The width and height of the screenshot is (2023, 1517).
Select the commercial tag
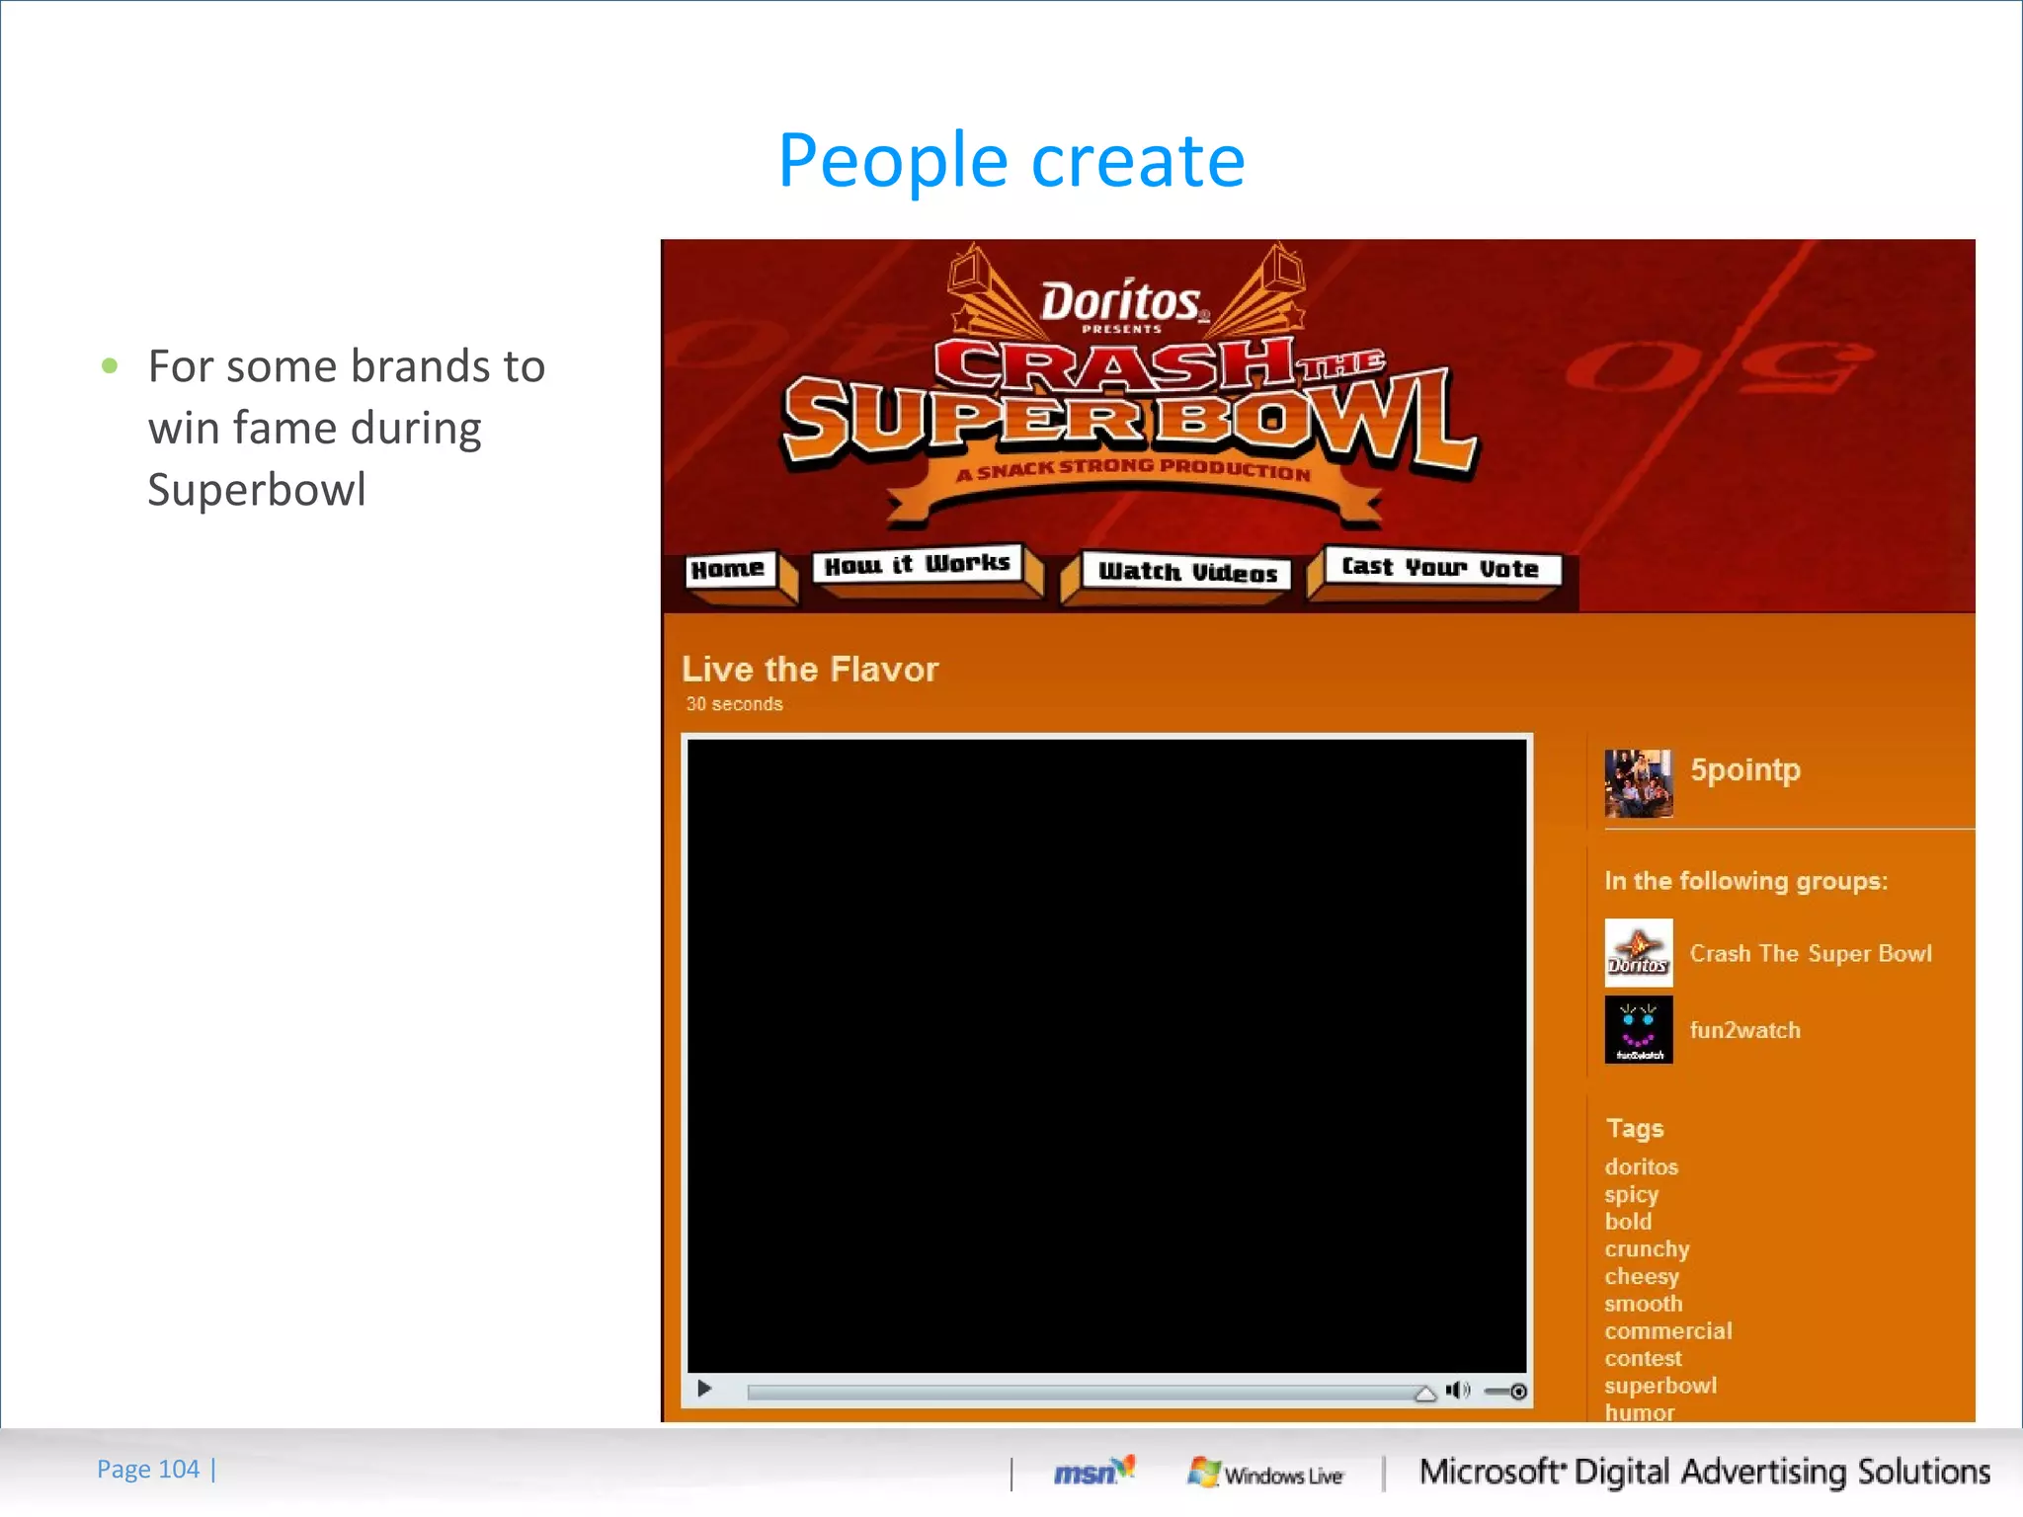pyautogui.click(x=1668, y=1331)
